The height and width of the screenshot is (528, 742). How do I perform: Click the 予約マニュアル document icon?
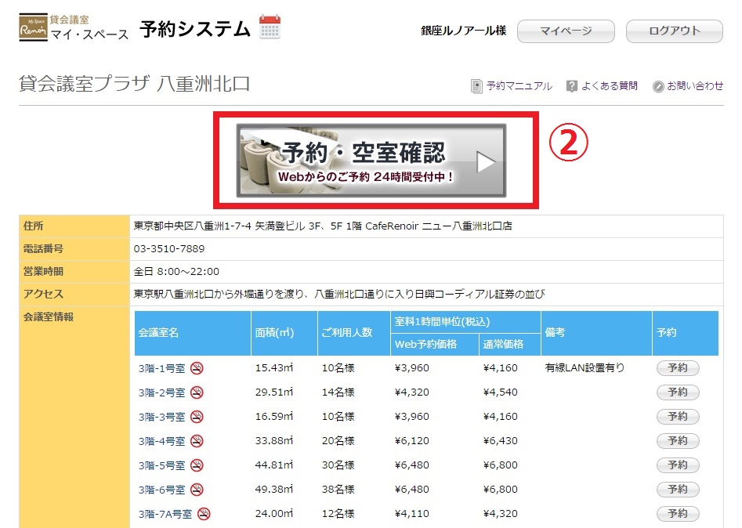point(476,86)
